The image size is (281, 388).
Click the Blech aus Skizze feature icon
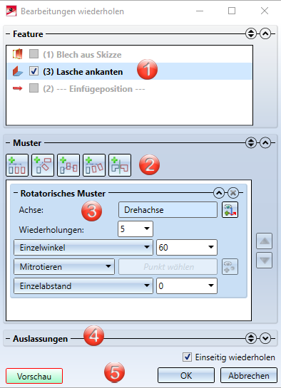point(18,54)
